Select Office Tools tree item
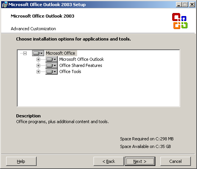197x169 pixels. 70,71
